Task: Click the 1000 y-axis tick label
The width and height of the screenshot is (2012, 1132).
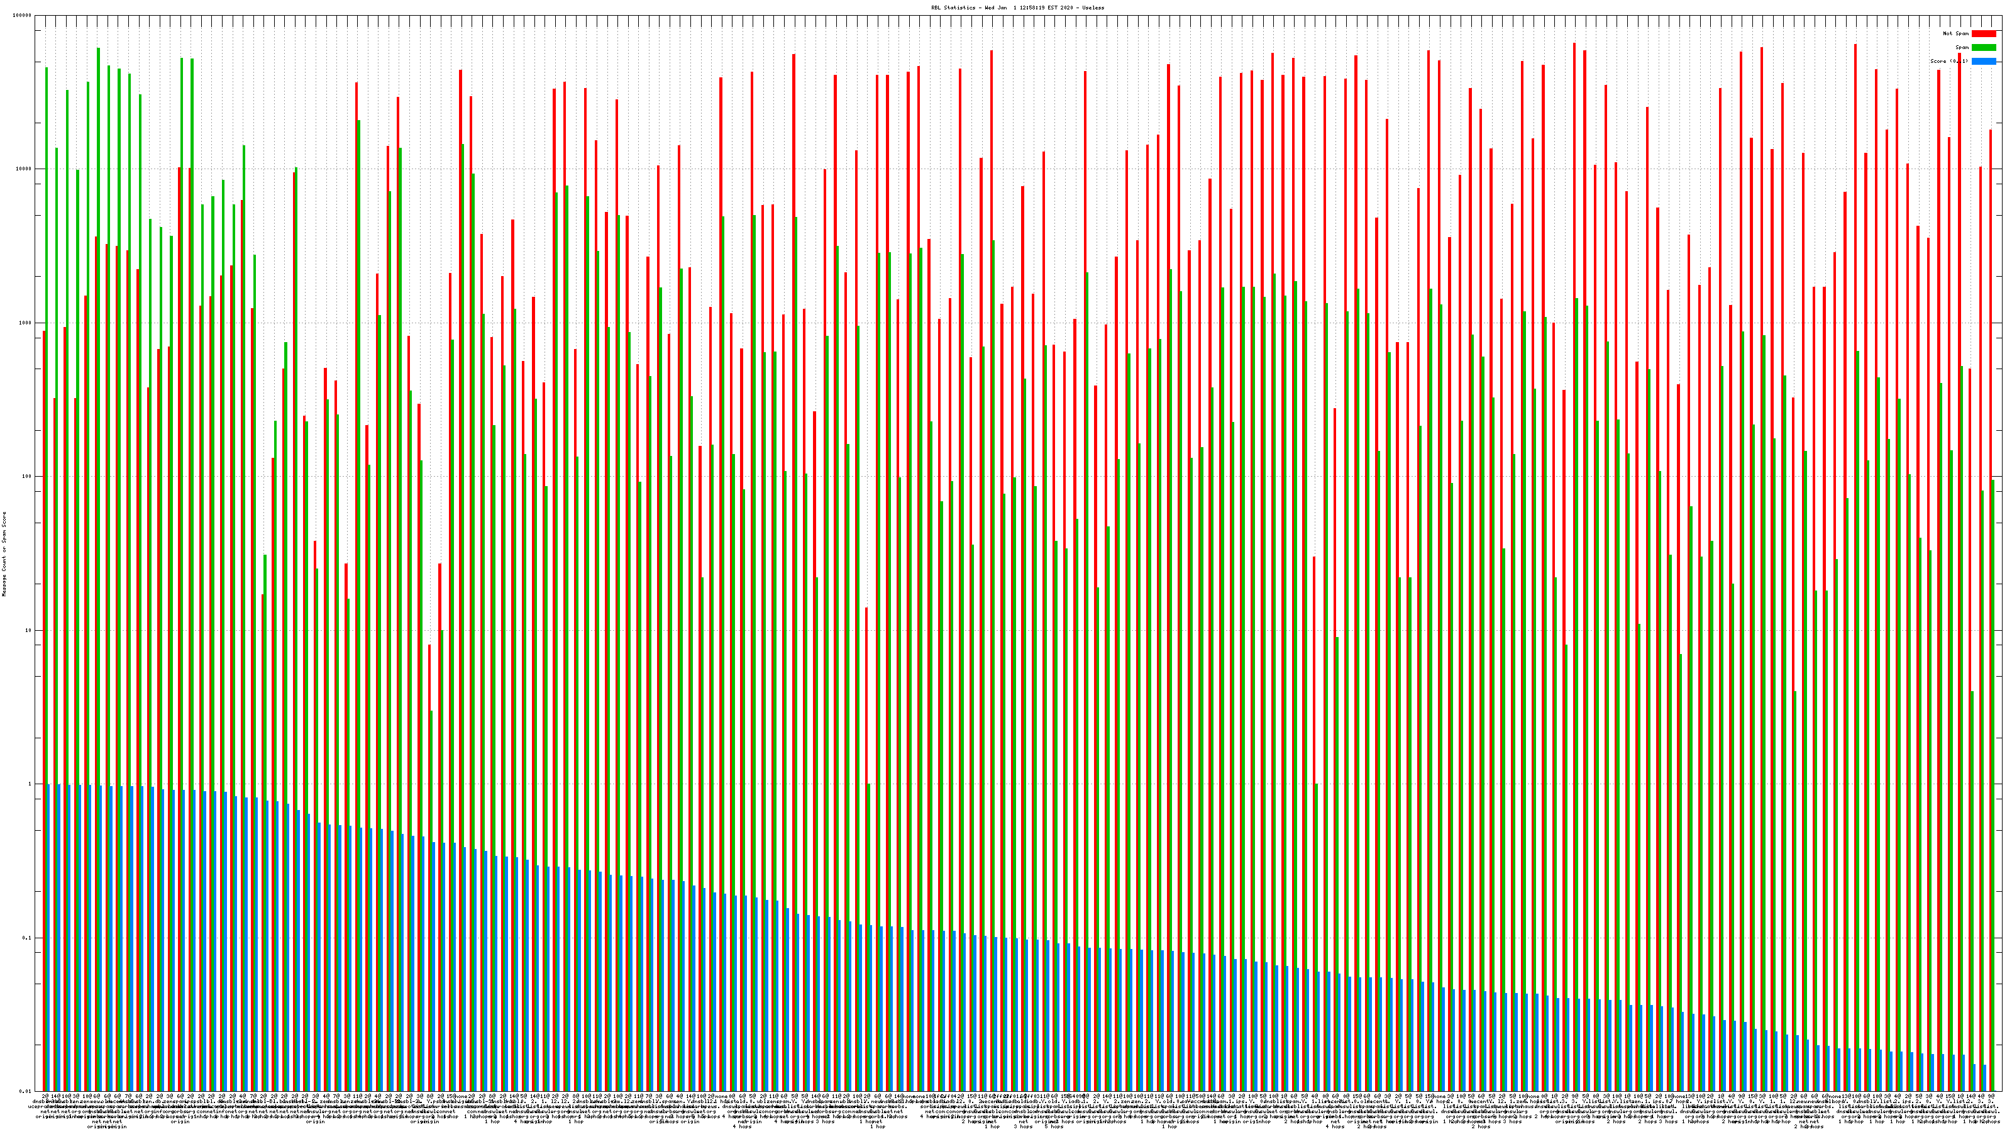Action: tap(26, 323)
